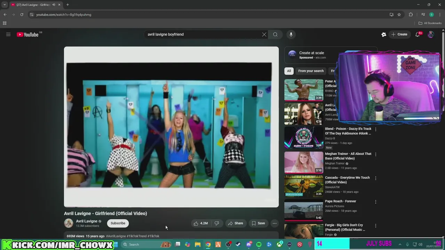
Task: Save the video to a playlist
Action: (x=258, y=223)
